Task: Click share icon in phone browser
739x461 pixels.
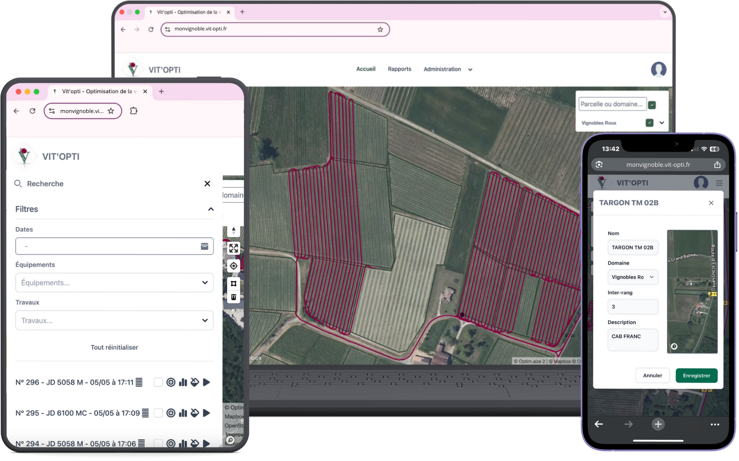Action: [717, 165]
